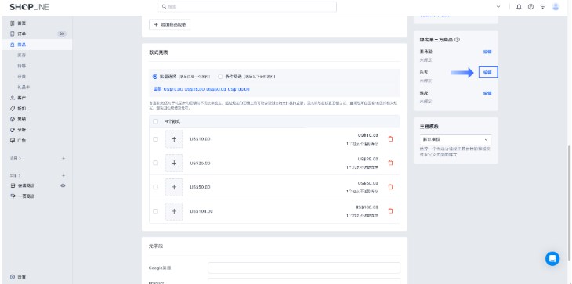Click the SHOPLINE logo
The image size is (572, 284).
coord(29,7)
